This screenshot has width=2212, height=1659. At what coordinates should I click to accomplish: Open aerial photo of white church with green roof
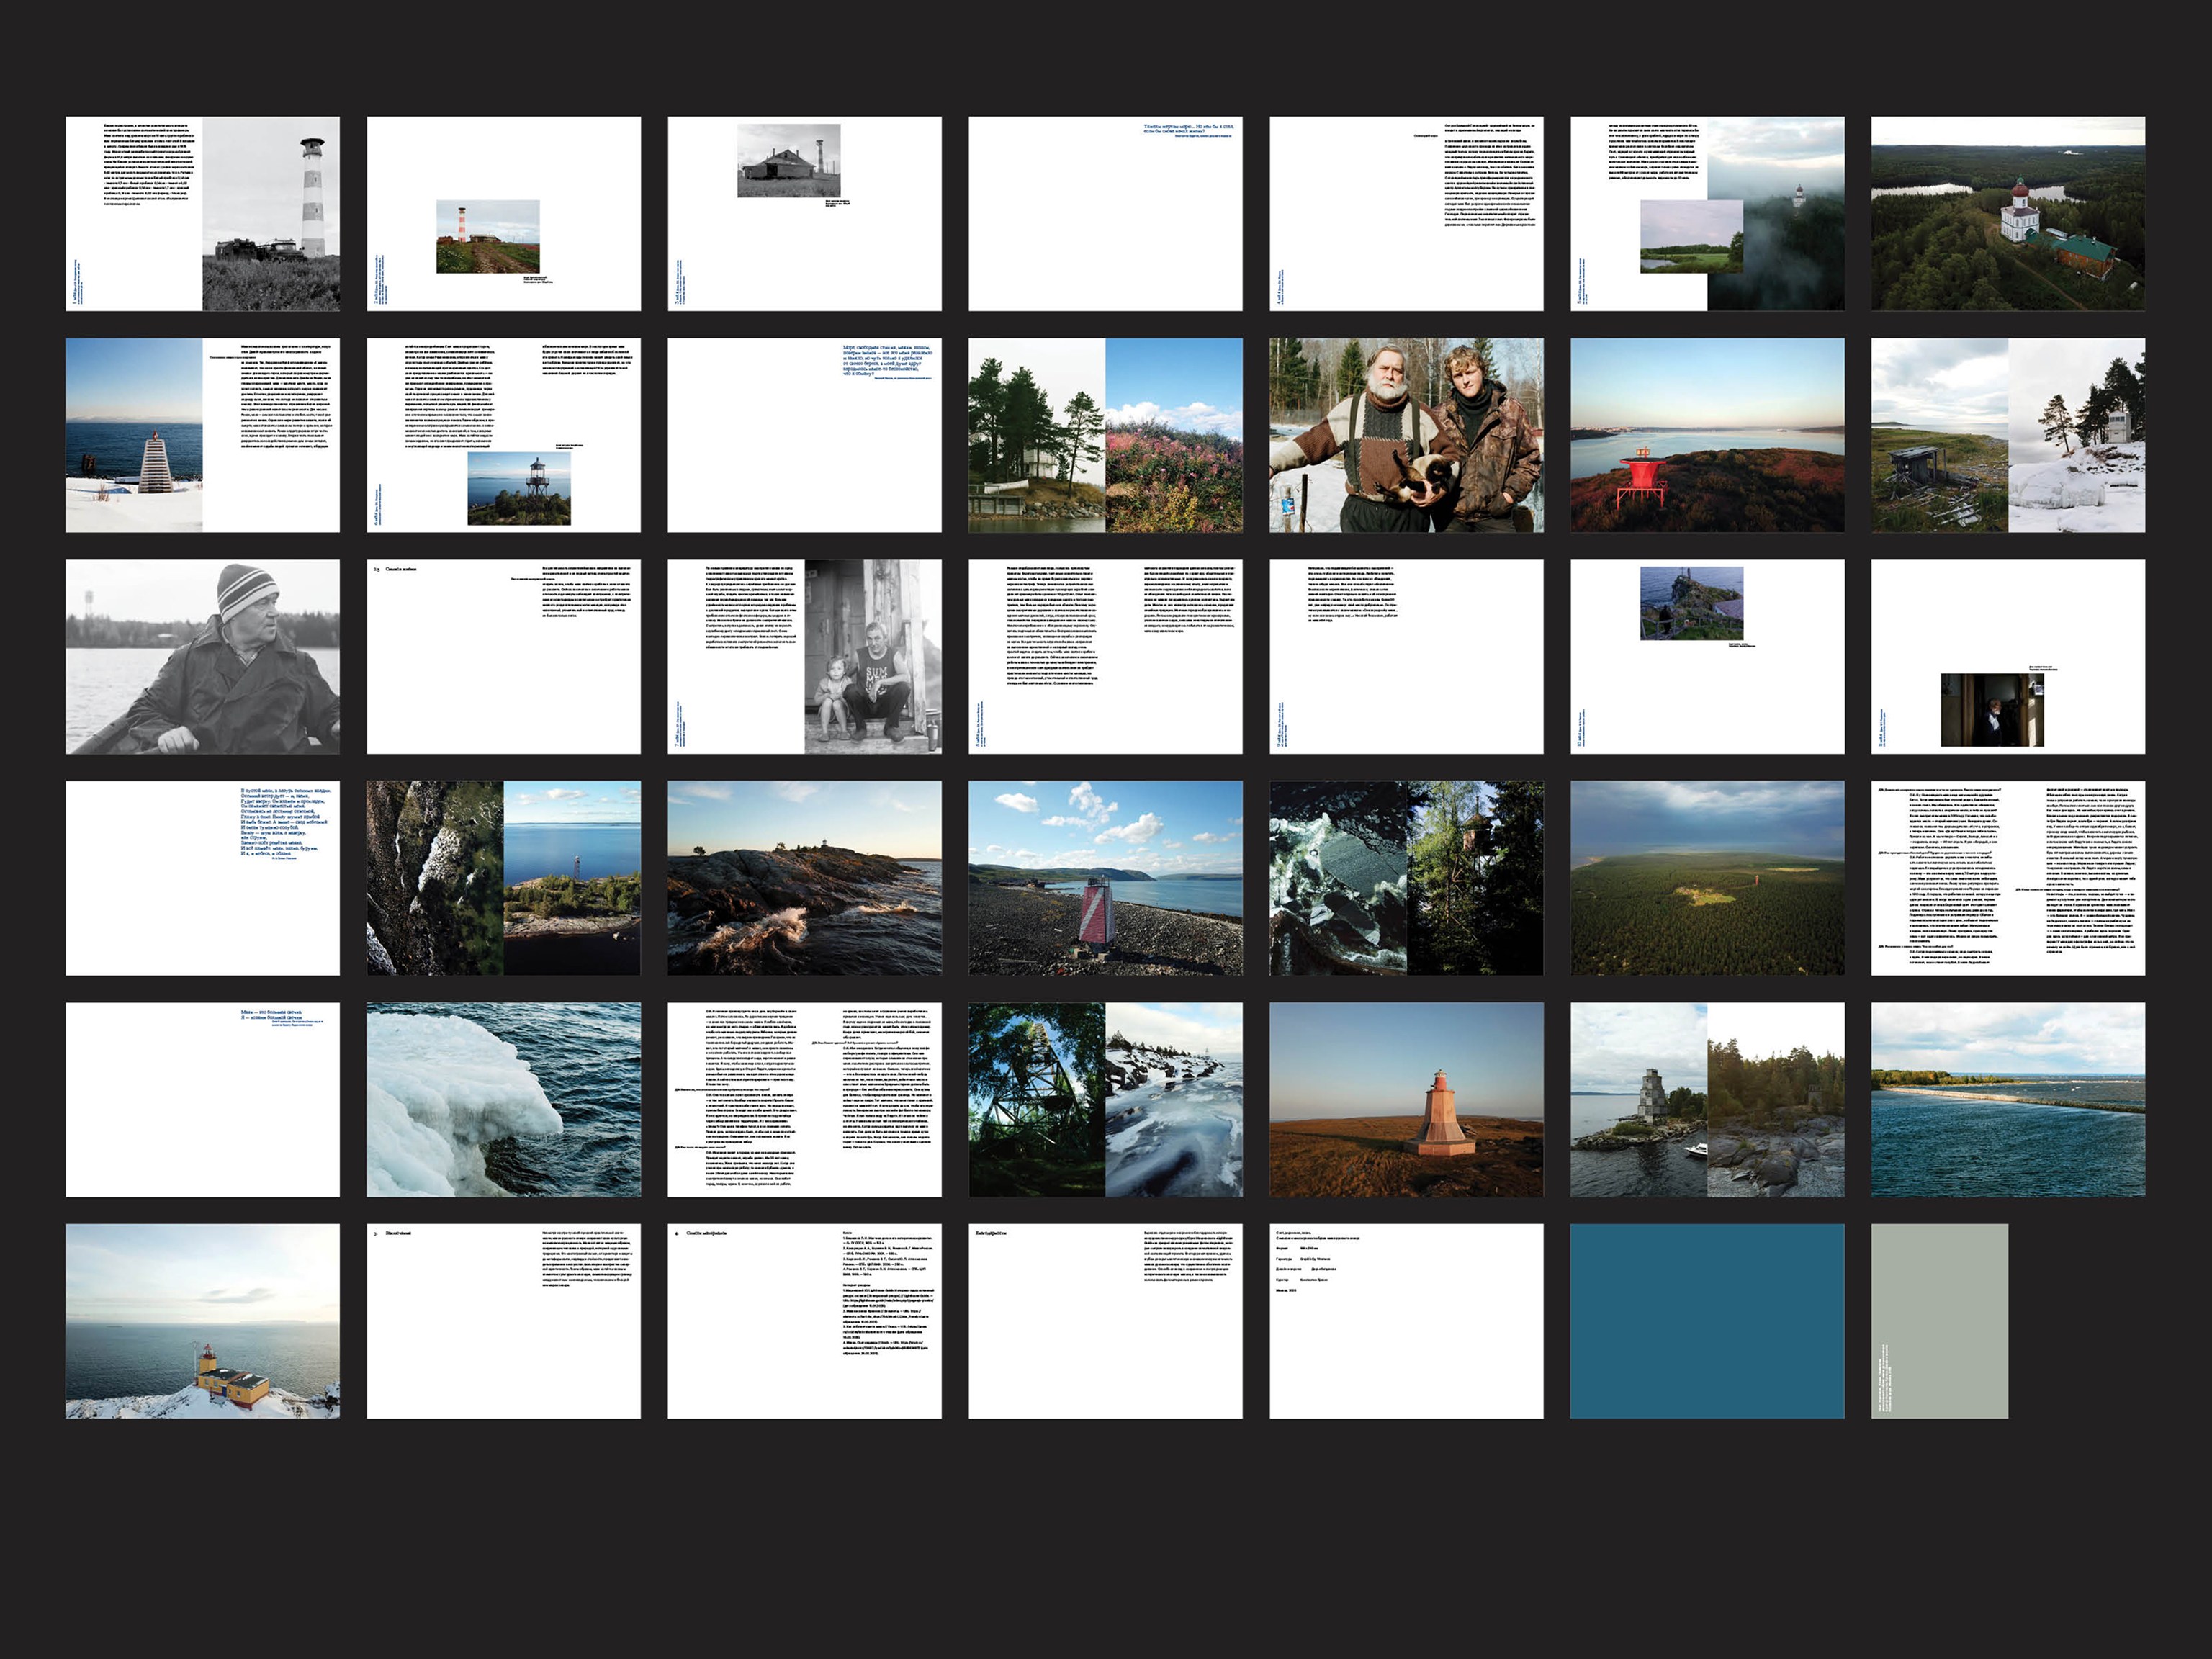2008,213
